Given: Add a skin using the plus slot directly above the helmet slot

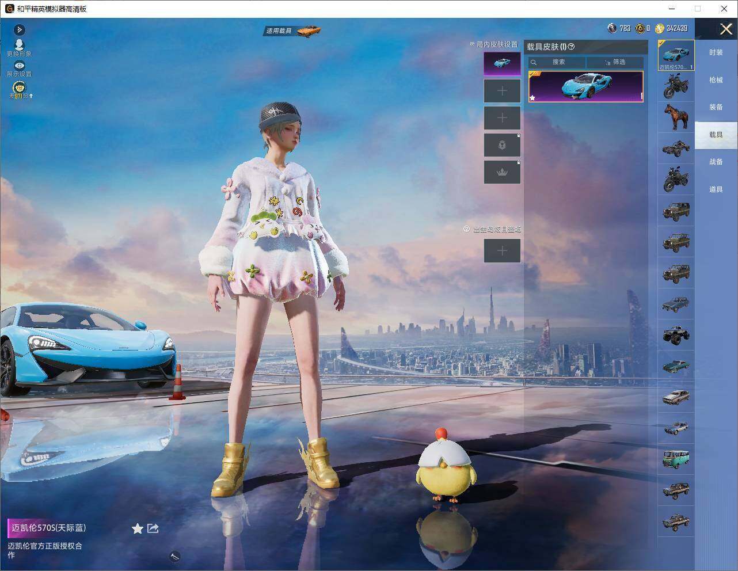Looking at the screenshot, I should point(502,117).
